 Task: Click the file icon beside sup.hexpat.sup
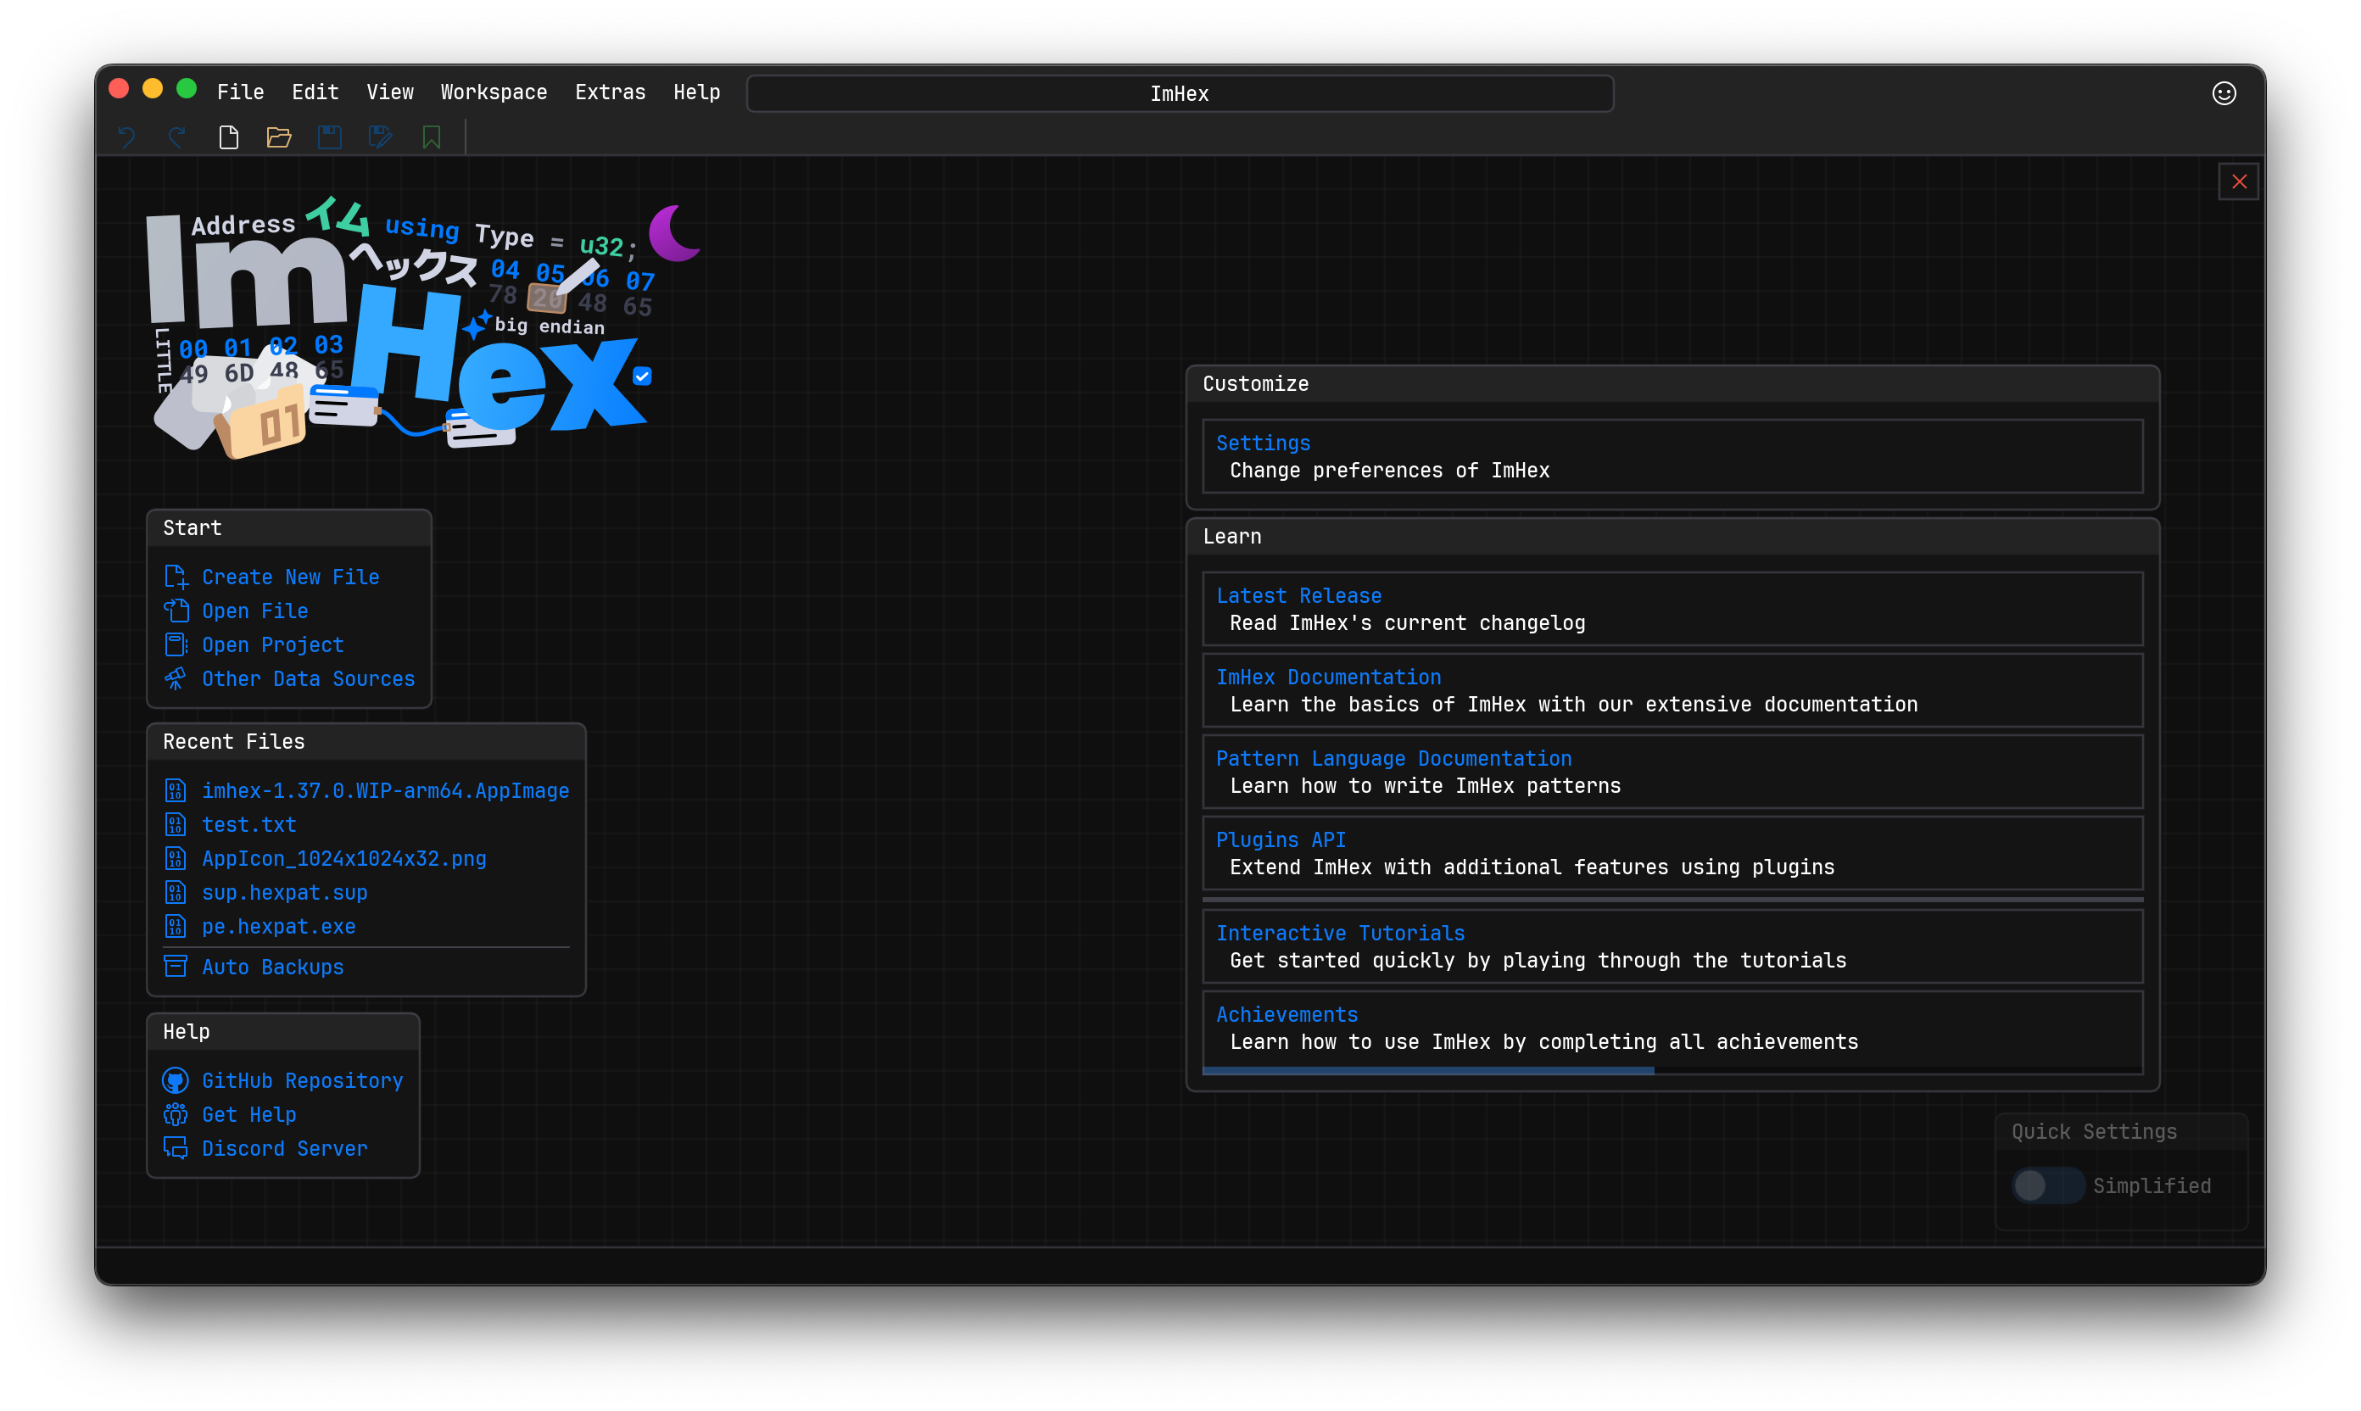click(x=176, y=893)
